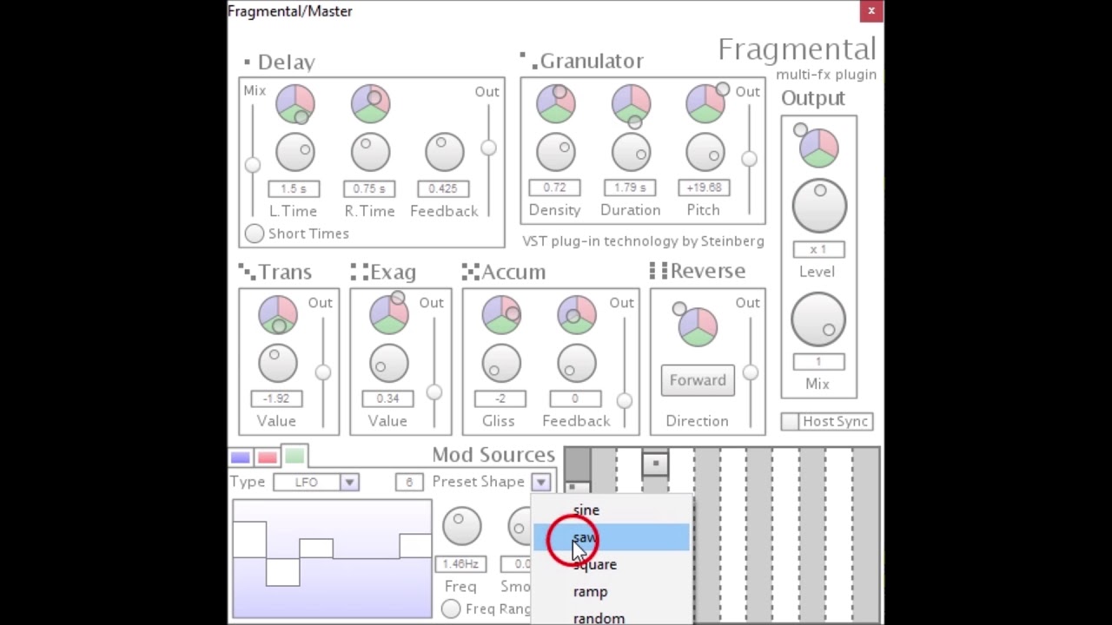Toggle the Reverse effect enable icon
Screen dimensions: 1112x625
659,271
